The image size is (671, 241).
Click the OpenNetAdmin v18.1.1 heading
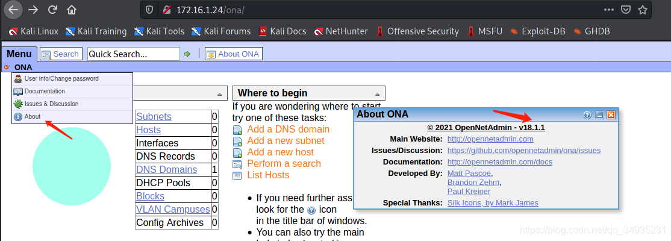tap(485, 128)
